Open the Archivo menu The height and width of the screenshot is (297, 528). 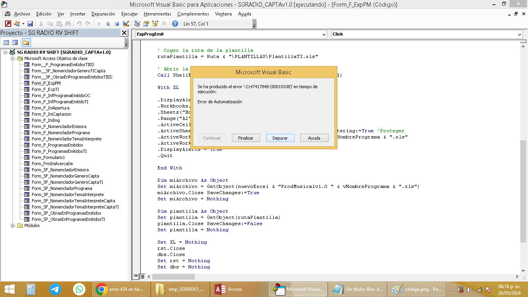pyautogui.click(x=22, y=14)
